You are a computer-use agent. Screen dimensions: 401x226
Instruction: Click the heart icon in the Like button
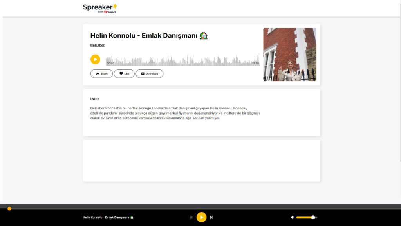point(121,73)
